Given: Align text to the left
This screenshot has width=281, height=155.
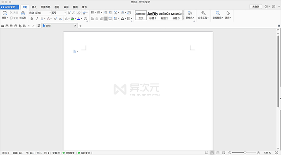Looking at the screenshot, I should click(93, 19).
